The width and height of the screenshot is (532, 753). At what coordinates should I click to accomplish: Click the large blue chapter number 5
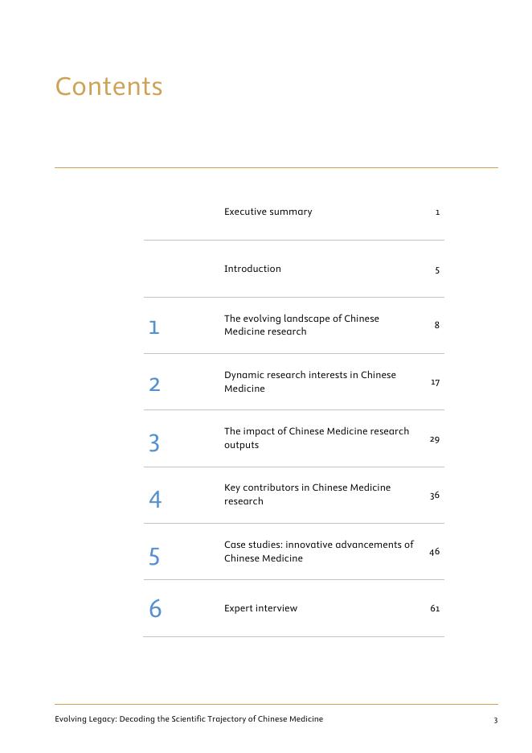154,557
